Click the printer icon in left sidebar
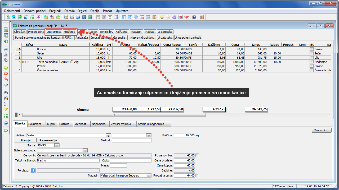Screen dimensions: 339x190 [x=6, y=49]
